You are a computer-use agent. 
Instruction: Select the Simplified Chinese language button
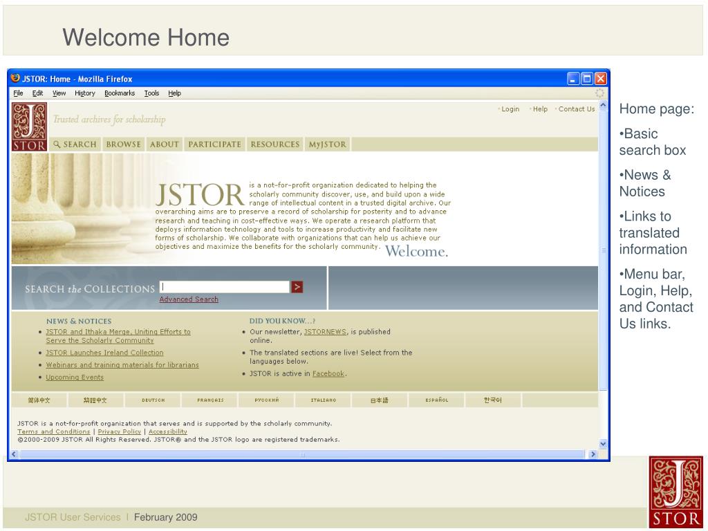click(39, 400)
